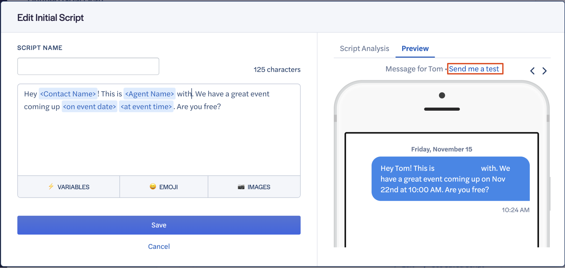This screenshot has width=565, height=268.
Task: Click the blue preview message bubble
Action: click(x=451, y=179)
